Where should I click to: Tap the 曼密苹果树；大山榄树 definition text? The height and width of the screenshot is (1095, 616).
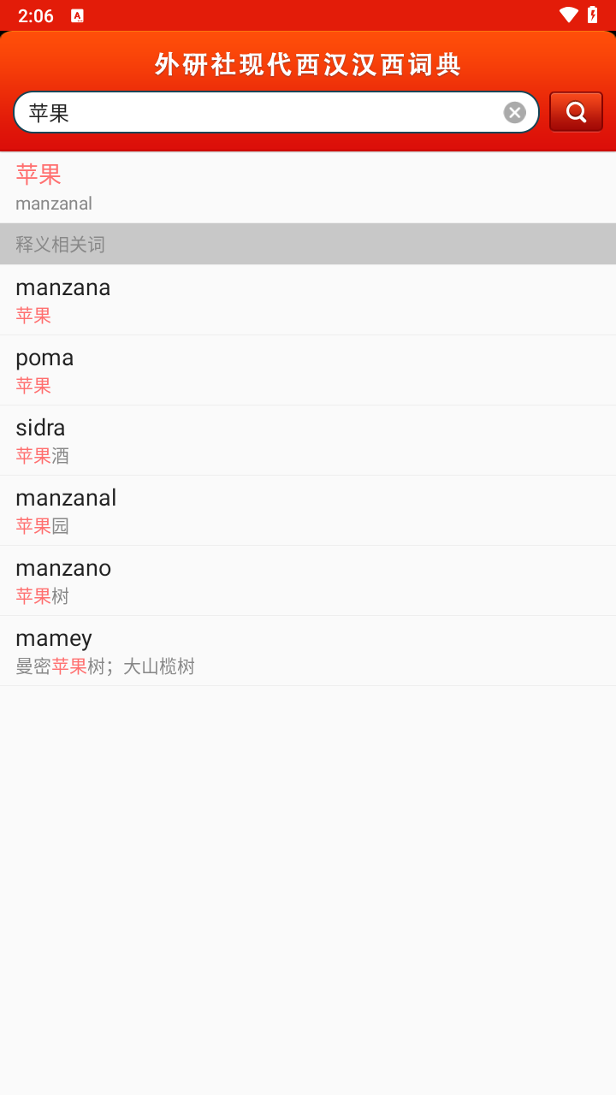(105, 666)
